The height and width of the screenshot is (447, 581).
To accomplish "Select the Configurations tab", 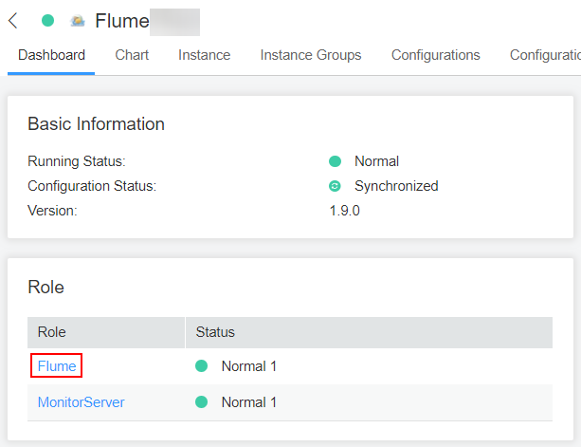I will coord(435,55).
